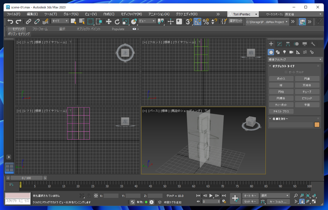
Task: Open the Utilities wrench tab
Action: (313, 44)
